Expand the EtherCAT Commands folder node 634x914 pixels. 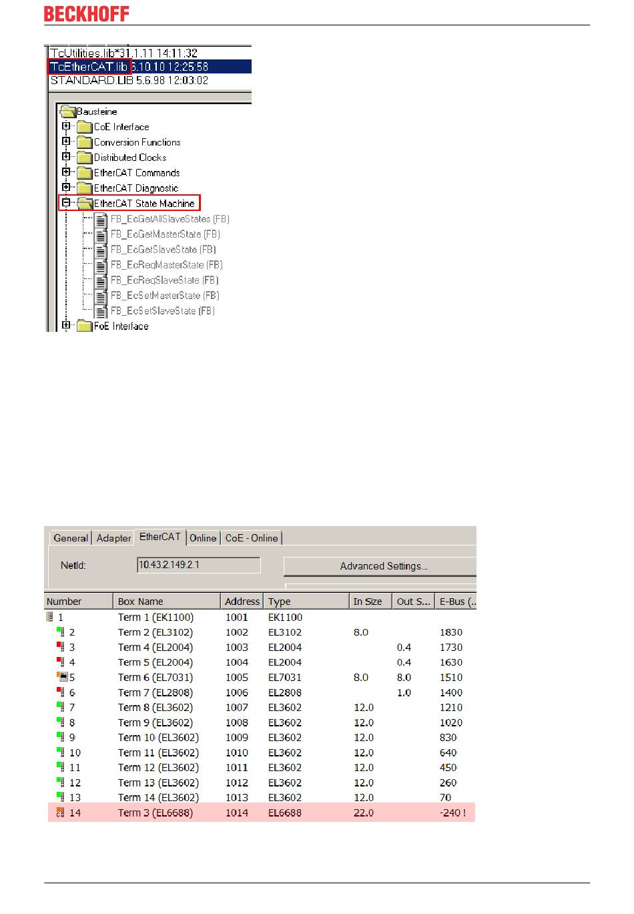[66, 172]
